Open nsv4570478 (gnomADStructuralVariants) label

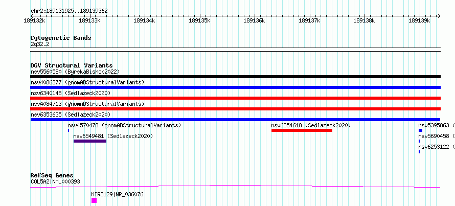(x=125, y=125)
